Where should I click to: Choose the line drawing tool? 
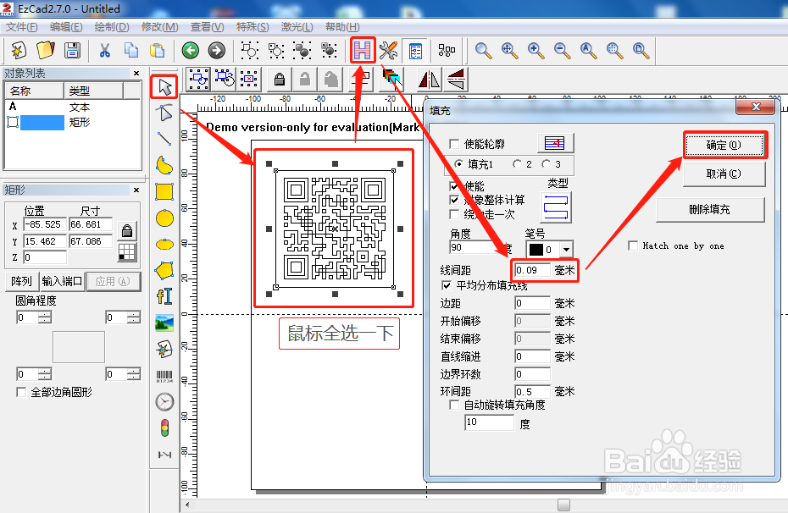[164, 139]
